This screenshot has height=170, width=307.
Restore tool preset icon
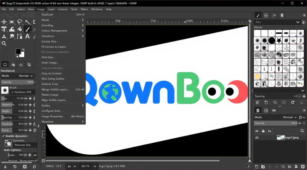(15, 167)
